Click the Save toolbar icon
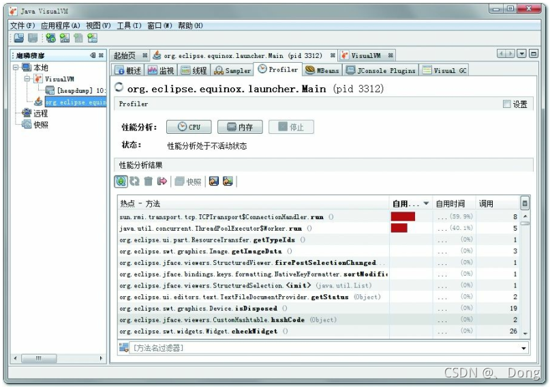550x387 pixels. (x=33, y=38)
